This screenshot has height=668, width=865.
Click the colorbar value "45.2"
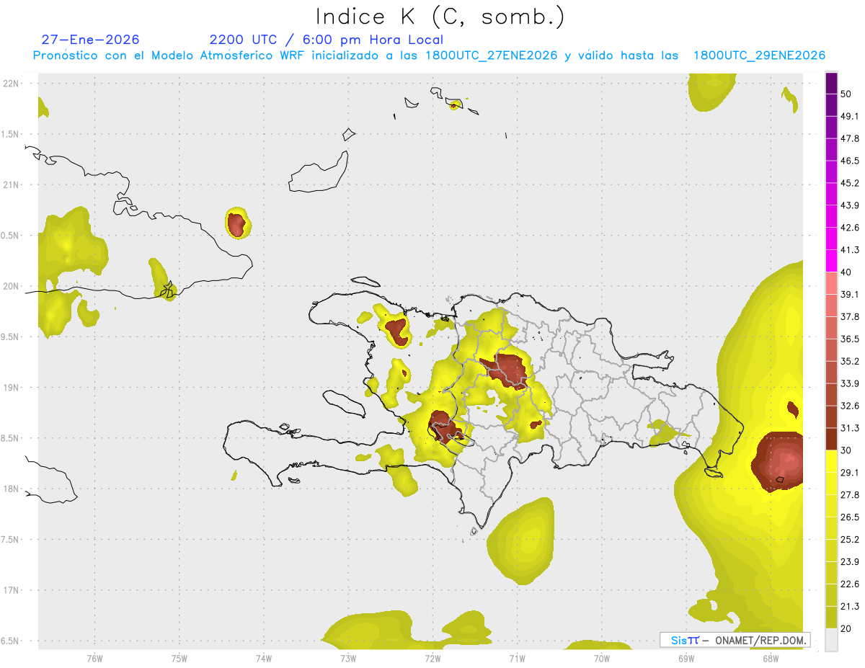click(x=849, y=183)
